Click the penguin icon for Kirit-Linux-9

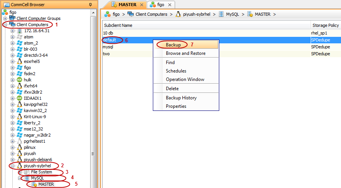click(x=20, y=117)
